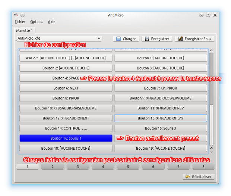The image size is (231, 196).
Task: Open the Fichier menu
Action: point(20,22)
